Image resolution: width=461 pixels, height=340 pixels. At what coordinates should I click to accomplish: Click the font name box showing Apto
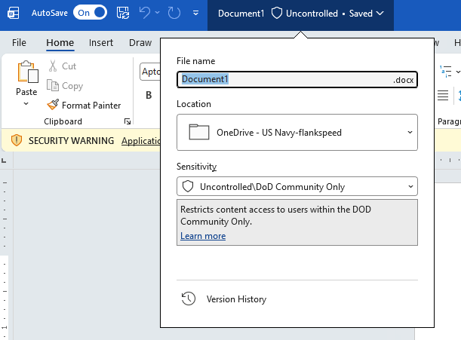(150, 72)
